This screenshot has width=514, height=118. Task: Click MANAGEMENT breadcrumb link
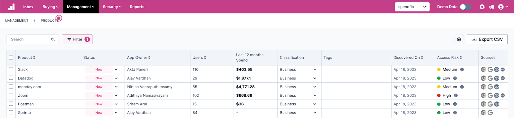(x=17, y=20)
